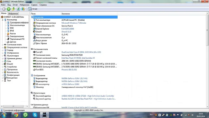This screenshot has width=209, height=118.
Task: Click the system tray volume icon
Action: (x=193, y=115)
